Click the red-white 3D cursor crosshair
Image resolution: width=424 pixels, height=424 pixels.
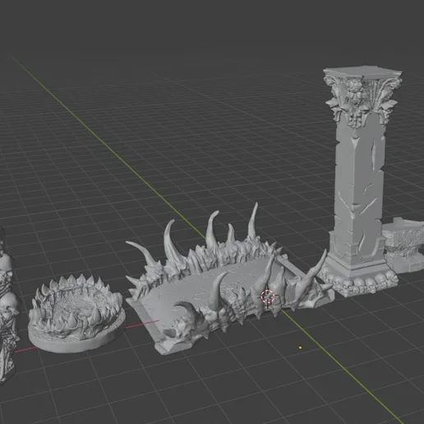tap(268, 297)
